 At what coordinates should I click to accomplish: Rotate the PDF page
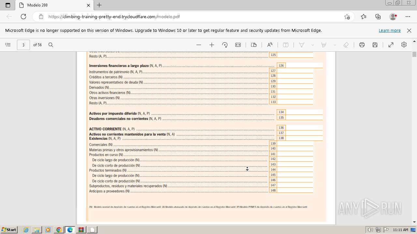[225, 45]
